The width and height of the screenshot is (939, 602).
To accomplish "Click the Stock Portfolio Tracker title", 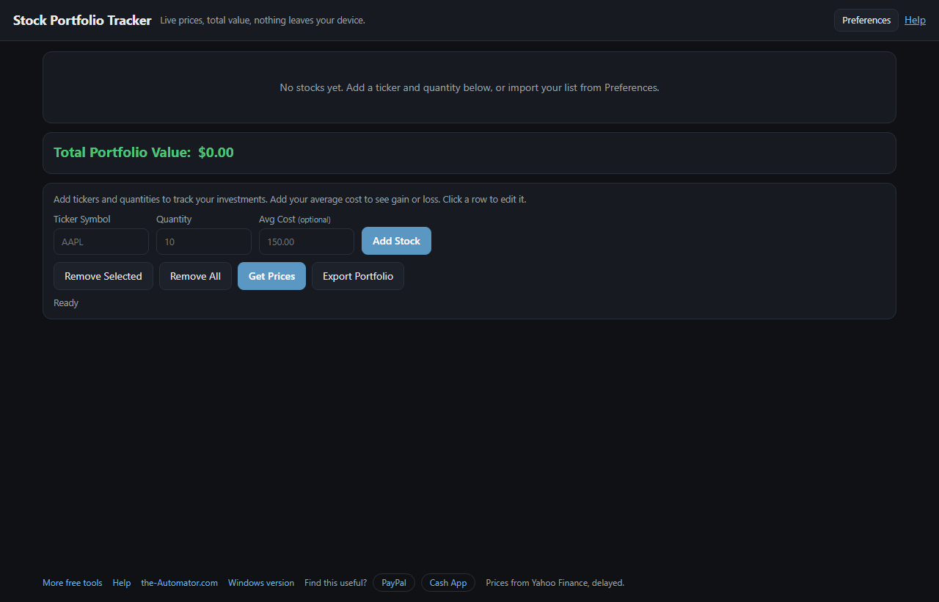I will point(82,21).
